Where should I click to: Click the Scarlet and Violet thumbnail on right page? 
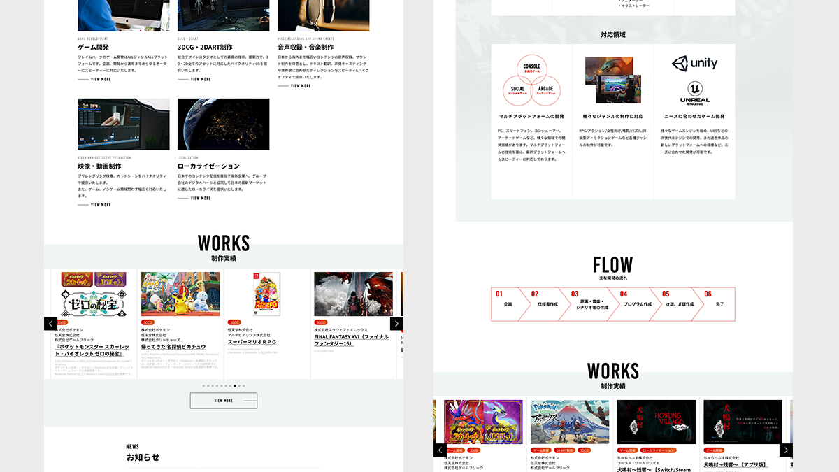(483, 422)
